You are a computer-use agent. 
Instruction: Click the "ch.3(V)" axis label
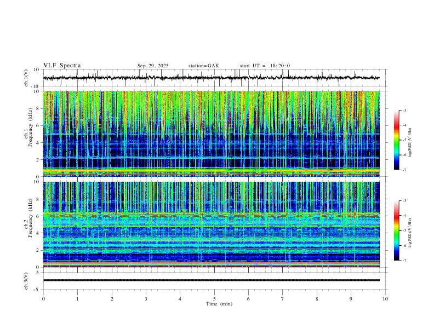coord(26,281)
